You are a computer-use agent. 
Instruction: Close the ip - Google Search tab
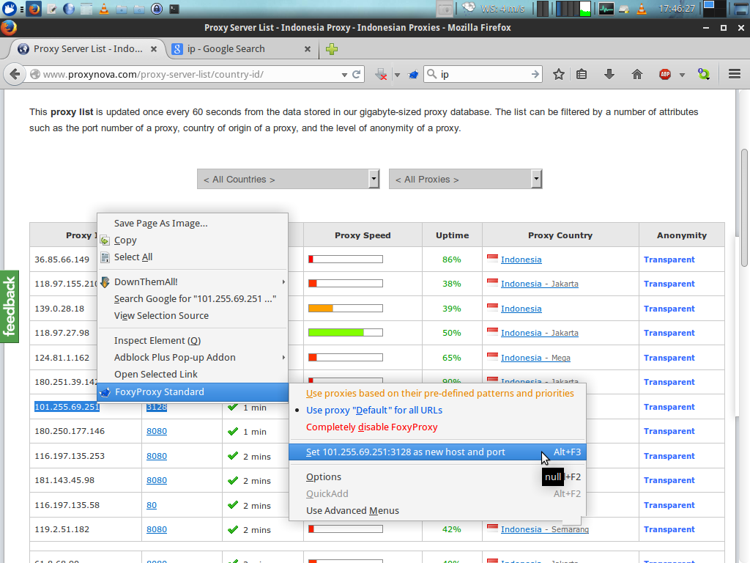pyautogui.click(x=308, y=49)
